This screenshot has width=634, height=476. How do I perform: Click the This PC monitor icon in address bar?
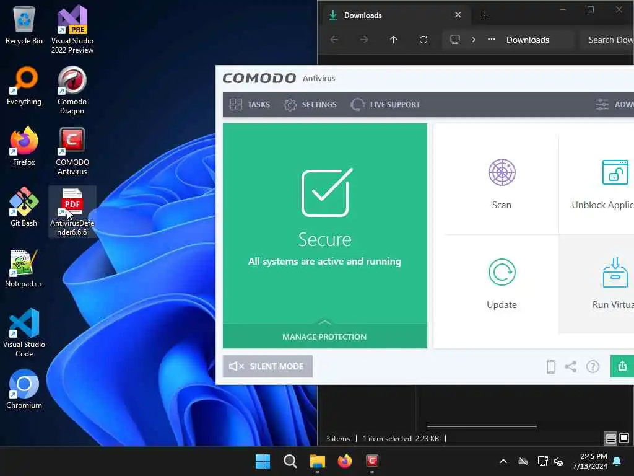click(455, 40)
